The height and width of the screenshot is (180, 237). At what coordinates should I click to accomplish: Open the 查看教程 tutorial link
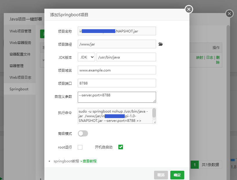(x=89, y=161)
